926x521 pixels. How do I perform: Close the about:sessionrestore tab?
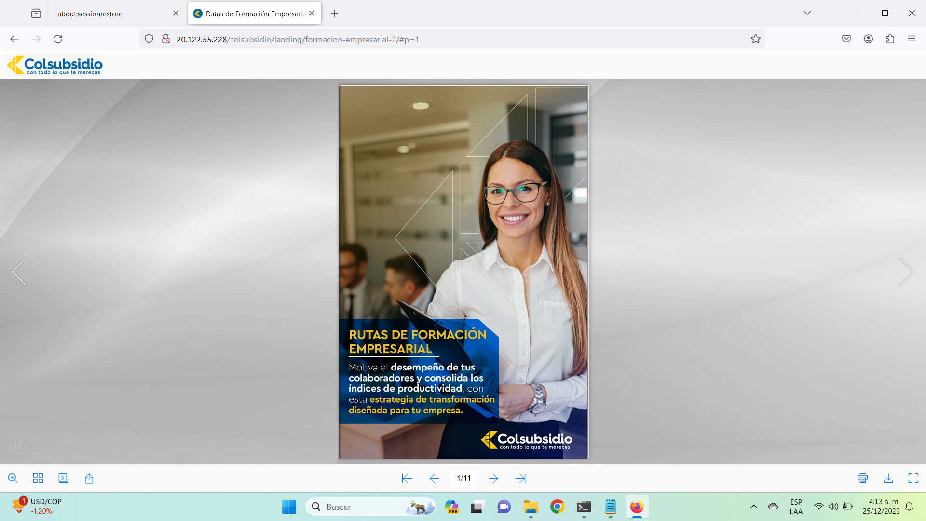(176, 14)
